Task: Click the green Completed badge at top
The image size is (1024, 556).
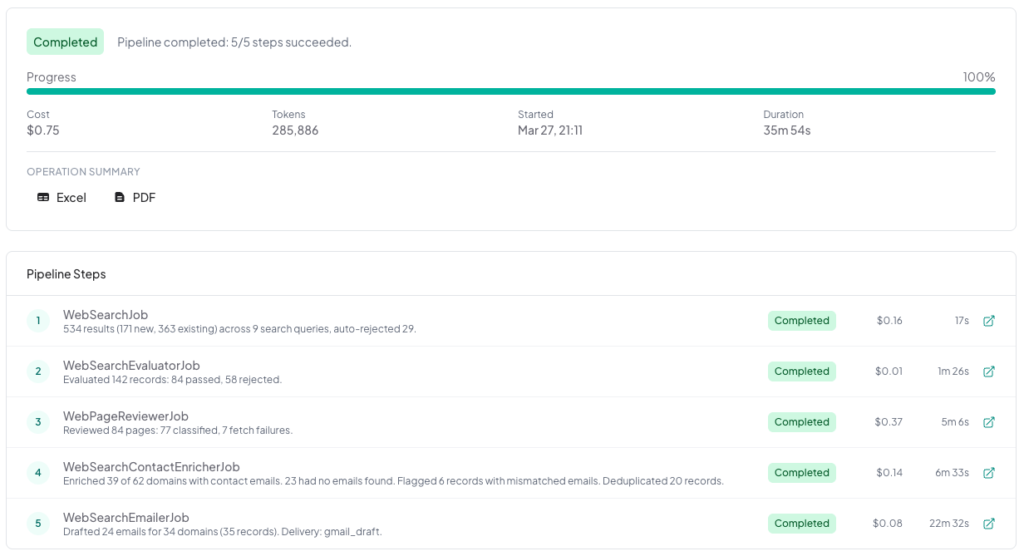Action: (65, 41)
